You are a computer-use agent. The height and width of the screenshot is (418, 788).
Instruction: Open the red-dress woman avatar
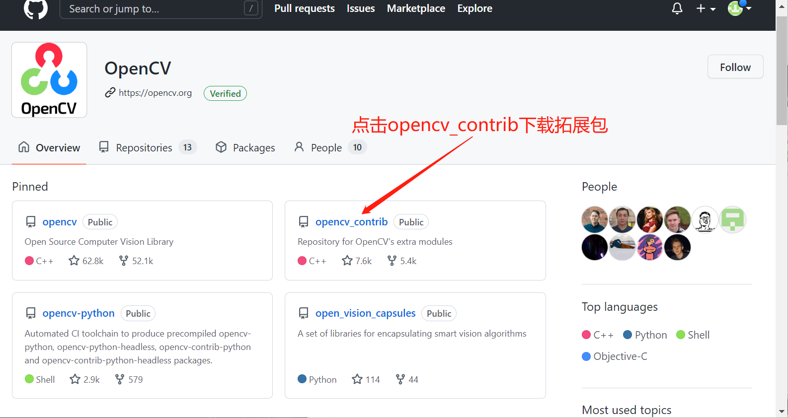(x=650, y=219)
